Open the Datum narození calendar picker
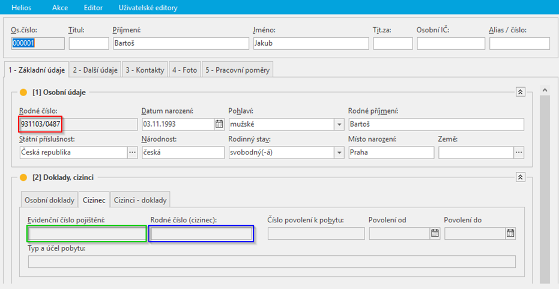559x289 pixels. point(219,124)
